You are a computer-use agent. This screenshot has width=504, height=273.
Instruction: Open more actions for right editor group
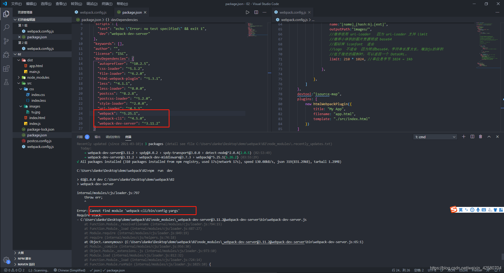tap(497, 12)
